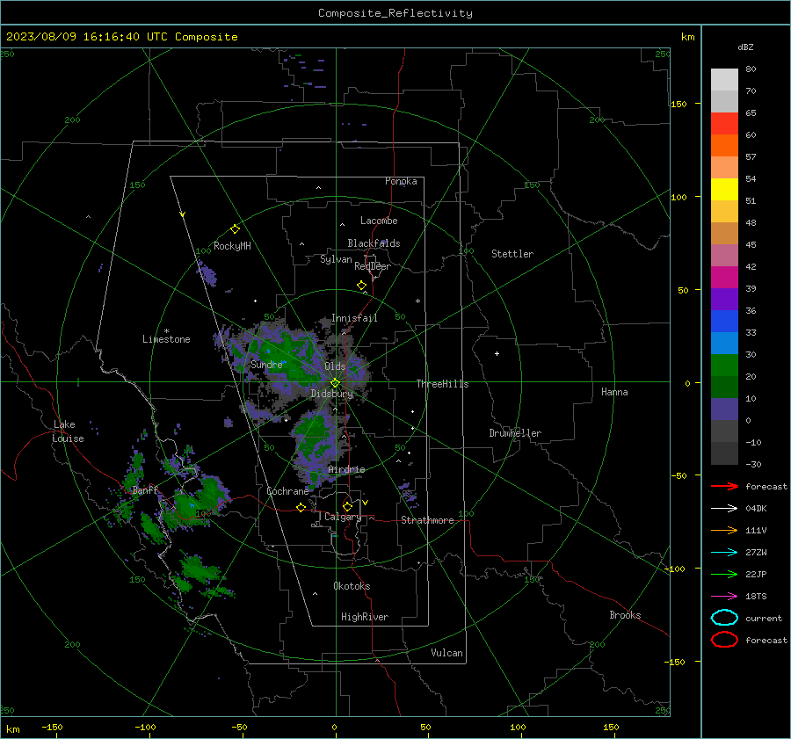Select the purple 36-39 dBZ color band
This screenshot has height=739, width=791.
tap(724, 299)
